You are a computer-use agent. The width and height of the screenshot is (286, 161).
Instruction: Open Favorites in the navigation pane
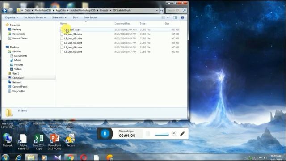click(x=15, y=25)
